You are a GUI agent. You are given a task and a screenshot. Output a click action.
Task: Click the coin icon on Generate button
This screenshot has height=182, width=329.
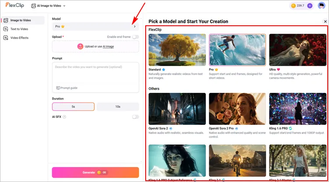pyautogui.click(x=99, y=172)
